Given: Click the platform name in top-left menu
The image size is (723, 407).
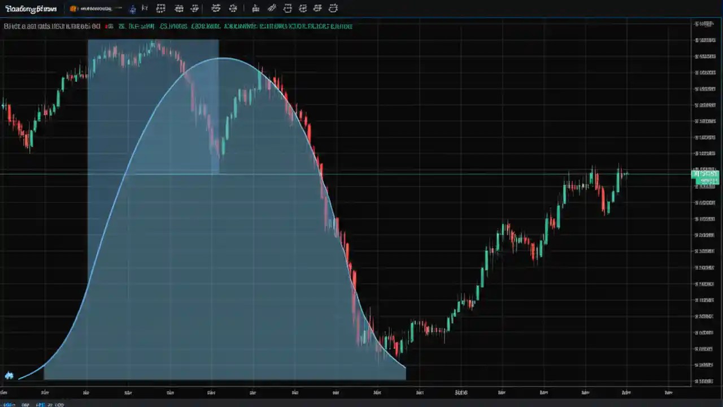Looking at the screenshot, I should pos(31,8).
